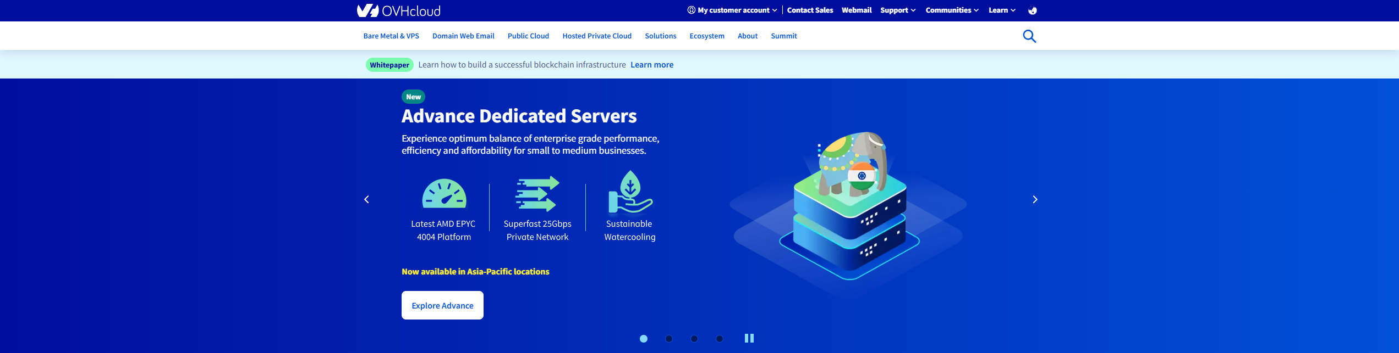Open the Domain Web Email menu
This screenshot has height=353, width=1399.
click(x=463, y=36)
